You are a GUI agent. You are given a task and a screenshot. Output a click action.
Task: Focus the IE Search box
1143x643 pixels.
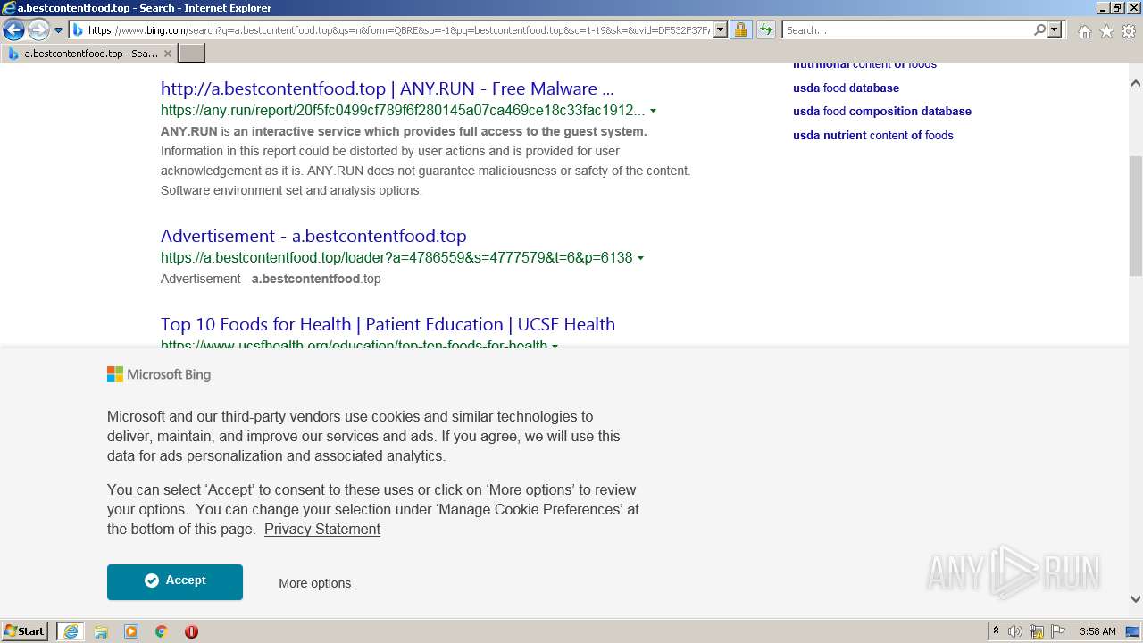[907, 30]
